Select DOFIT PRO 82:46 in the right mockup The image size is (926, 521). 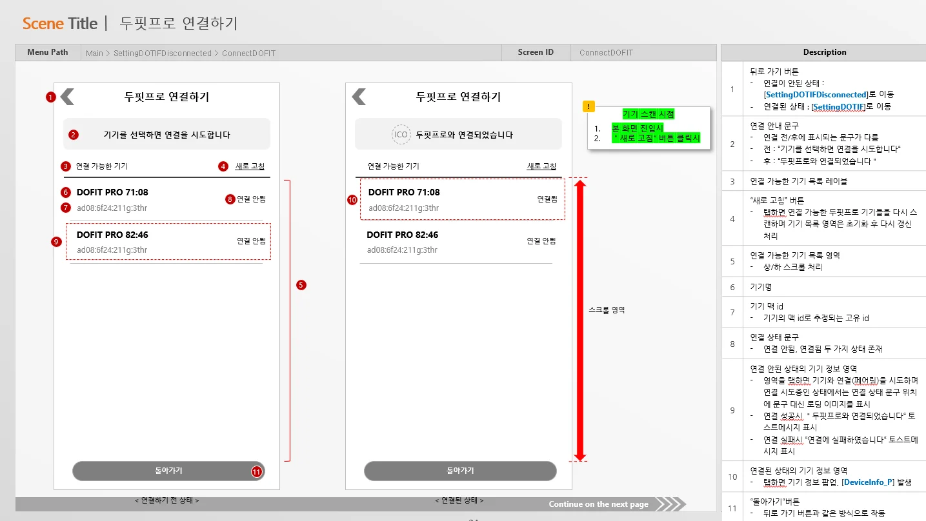(403, 235)
